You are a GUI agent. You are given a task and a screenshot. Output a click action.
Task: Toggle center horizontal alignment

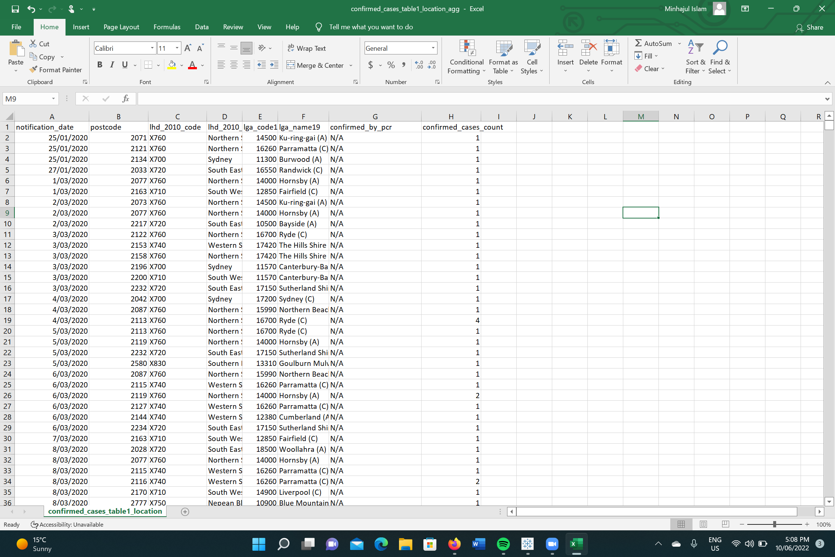(234, 65)
